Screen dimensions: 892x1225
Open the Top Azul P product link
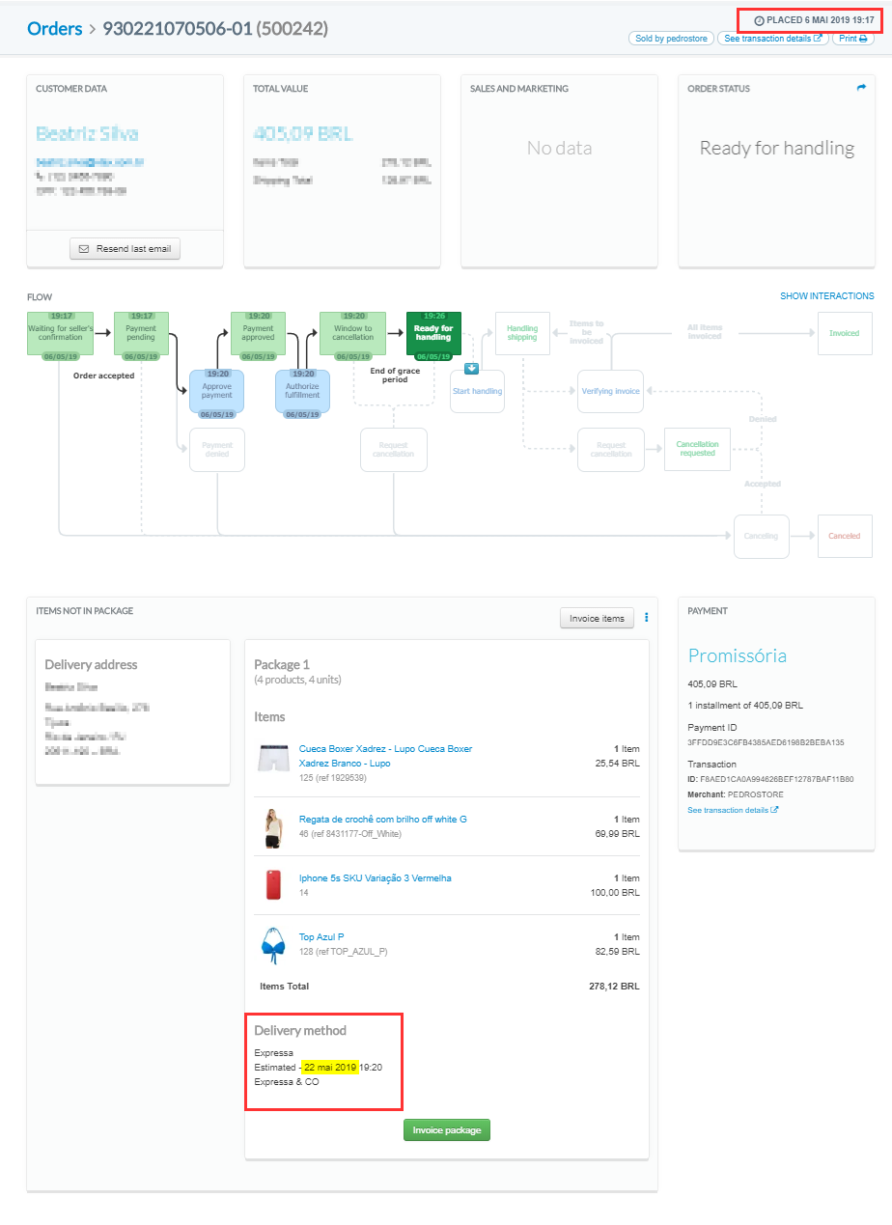(321, 936)
